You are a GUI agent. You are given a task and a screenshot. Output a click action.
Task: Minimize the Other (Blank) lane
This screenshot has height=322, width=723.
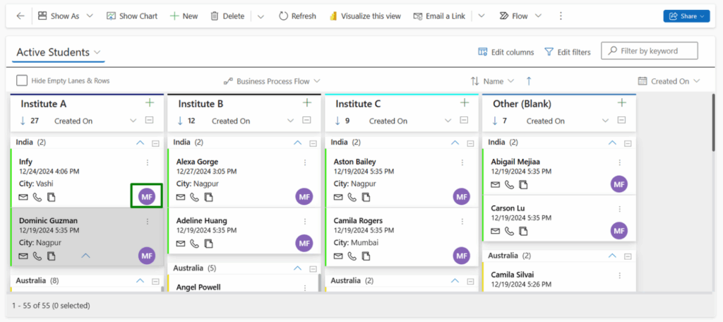(621, 121)
